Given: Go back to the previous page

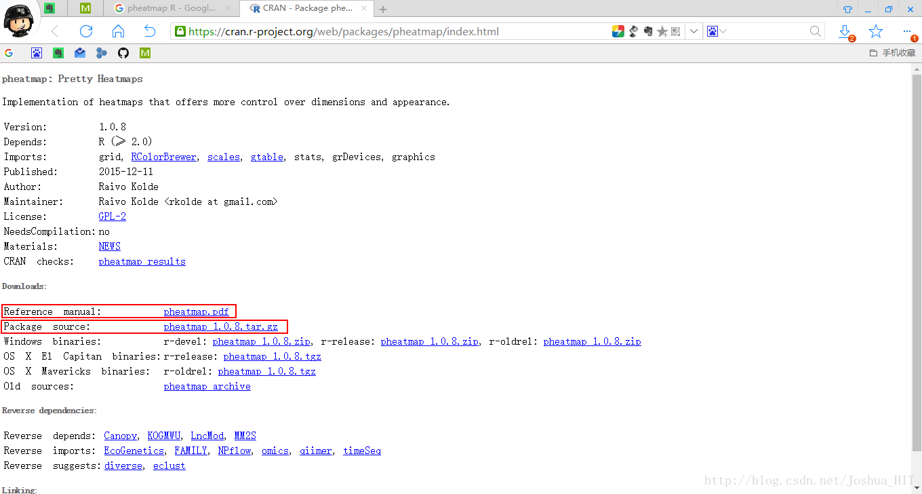Looking at the screenshot, I should coord(55,31).
